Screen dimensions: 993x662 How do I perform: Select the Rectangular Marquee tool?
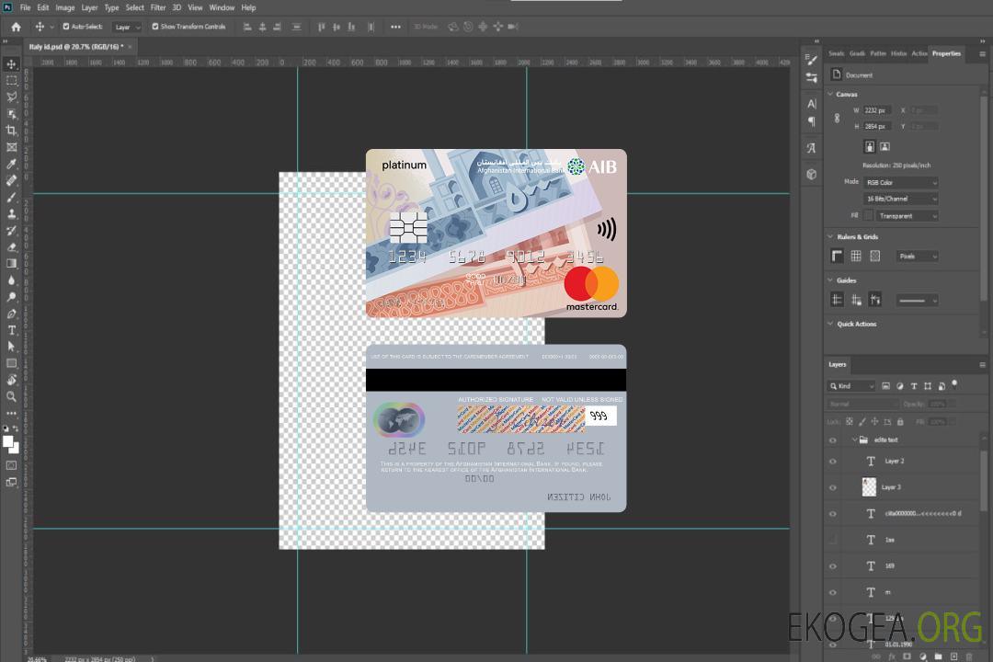coord(11,81)
